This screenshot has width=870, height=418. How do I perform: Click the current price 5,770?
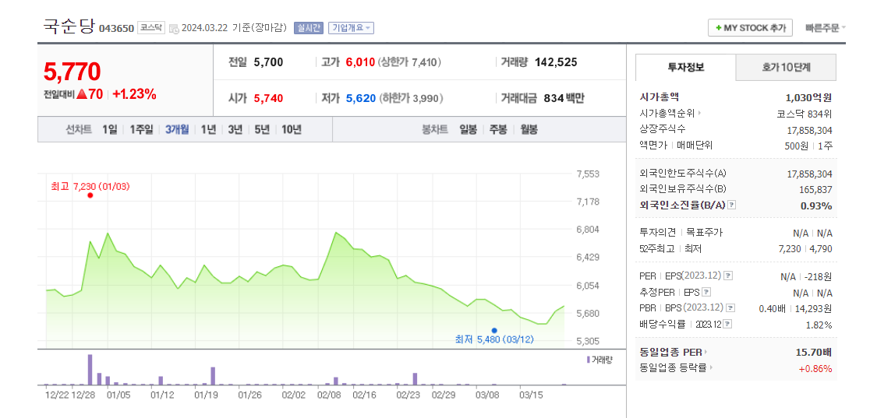click(72, 72)
